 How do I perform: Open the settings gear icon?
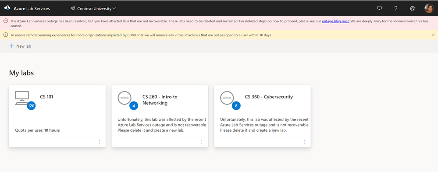point(412,8)
